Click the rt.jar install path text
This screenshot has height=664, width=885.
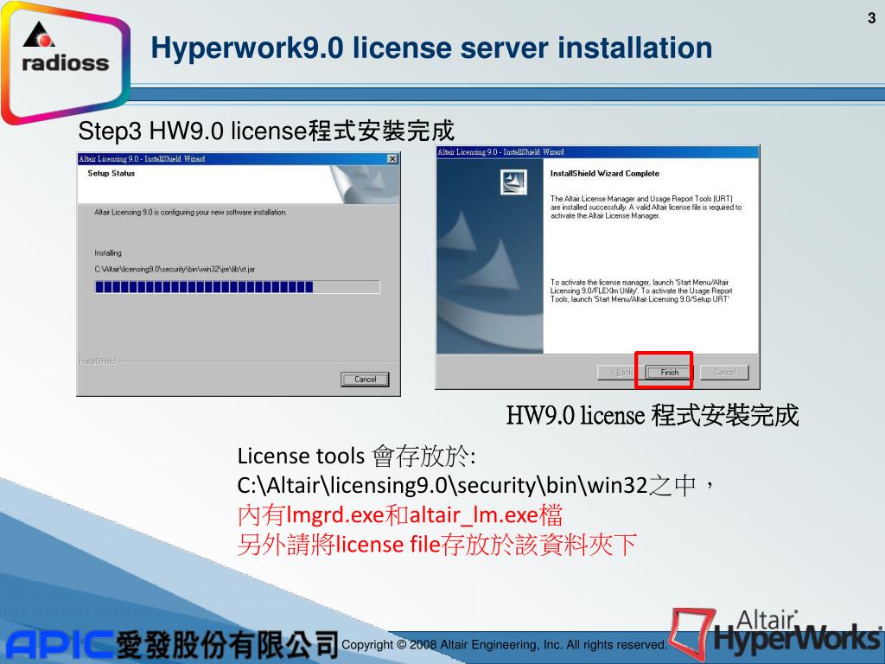(x=175, y=270)
